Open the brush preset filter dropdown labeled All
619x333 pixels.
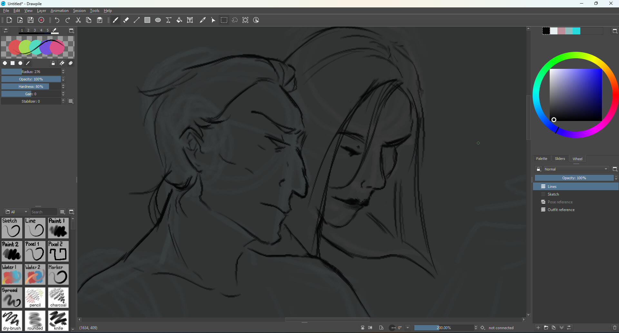[16, 212]
